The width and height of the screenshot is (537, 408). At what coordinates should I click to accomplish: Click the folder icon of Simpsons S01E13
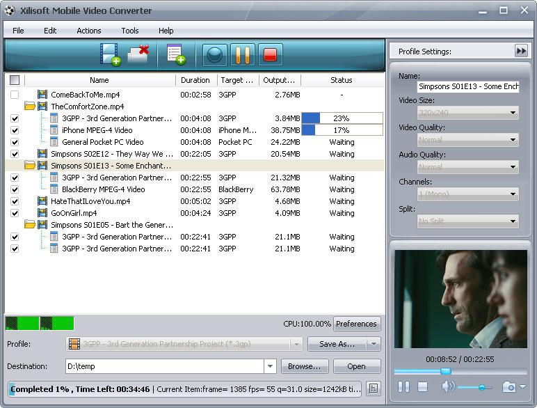click(30, 166)
